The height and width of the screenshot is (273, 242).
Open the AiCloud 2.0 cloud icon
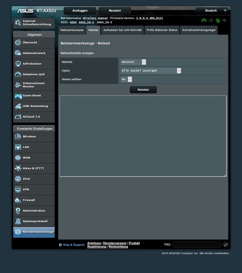click(x=18, y=117)
